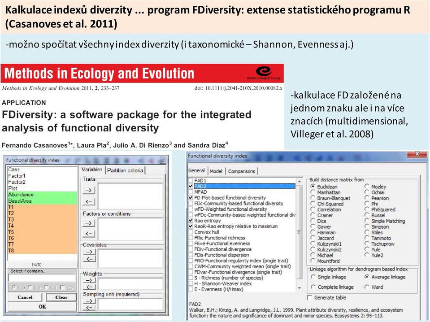Select Plot in variable list
430x322 pixels.
(42, 188)
